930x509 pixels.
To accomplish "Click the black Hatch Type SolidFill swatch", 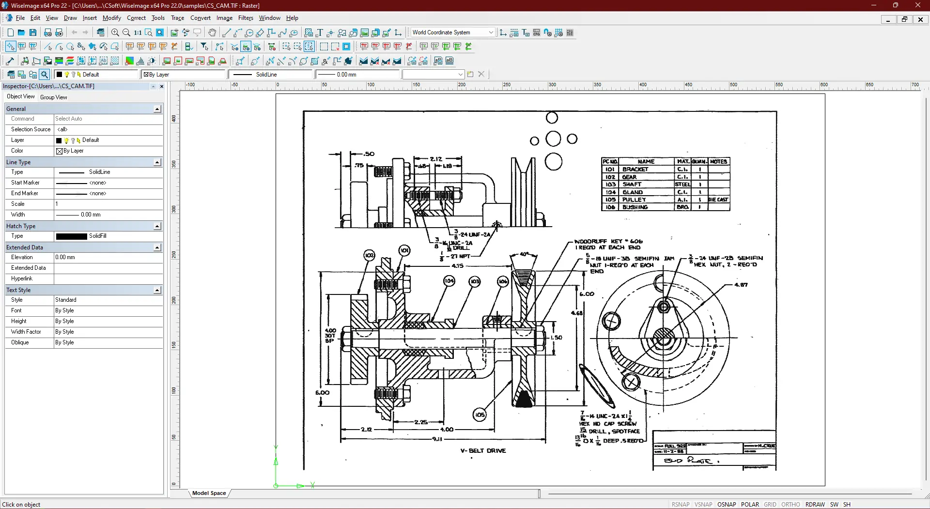I will (71, 236).
